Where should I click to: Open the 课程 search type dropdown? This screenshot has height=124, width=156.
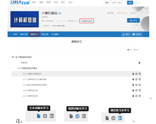(x=107, y=3)
